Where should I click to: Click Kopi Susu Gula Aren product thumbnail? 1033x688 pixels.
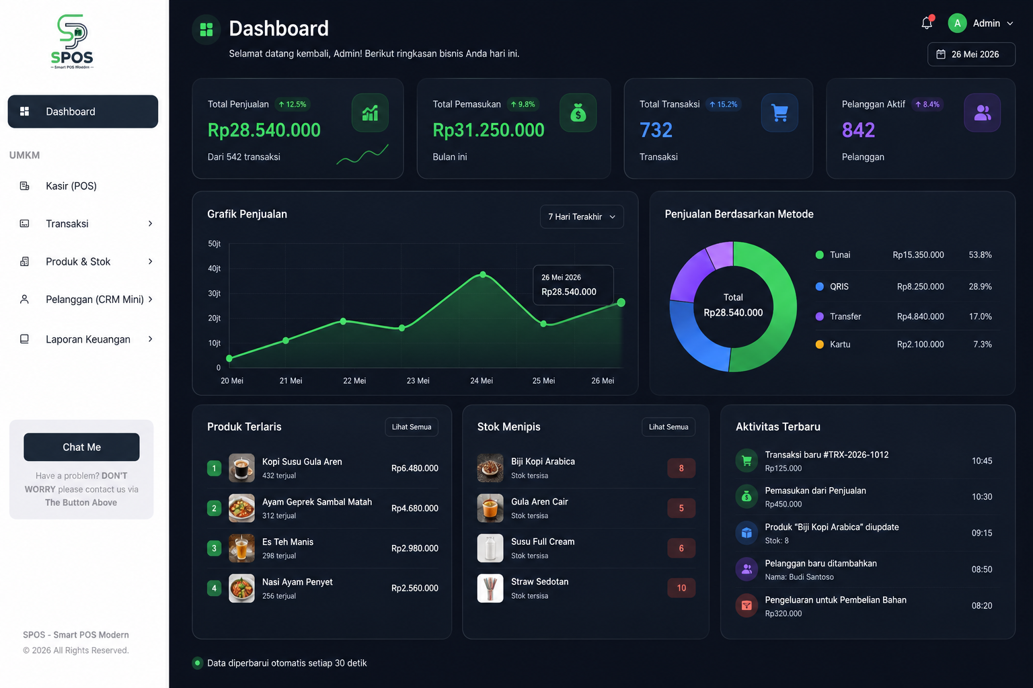coord(241,468)
